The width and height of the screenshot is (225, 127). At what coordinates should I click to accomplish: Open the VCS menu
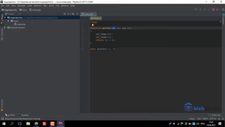pos(57,6)
